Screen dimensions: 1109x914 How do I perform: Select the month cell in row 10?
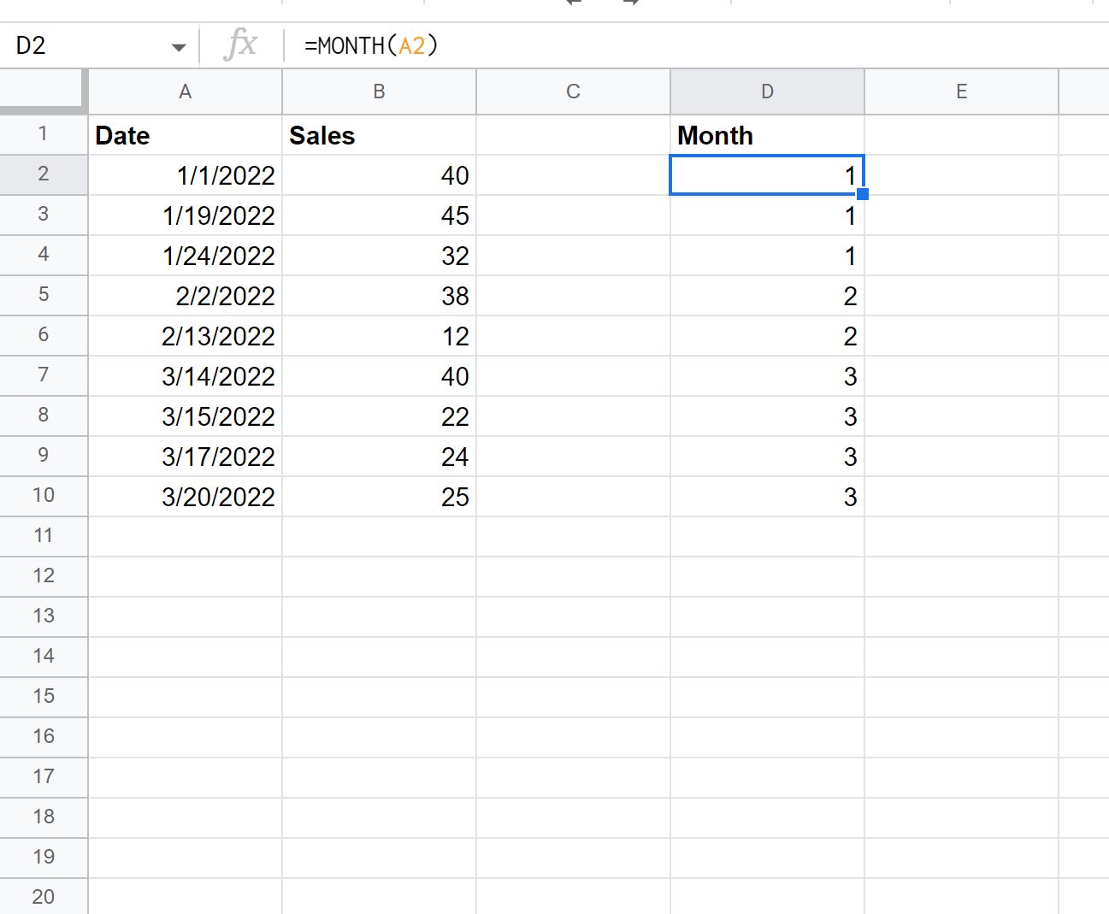click(x=767, y=497)
